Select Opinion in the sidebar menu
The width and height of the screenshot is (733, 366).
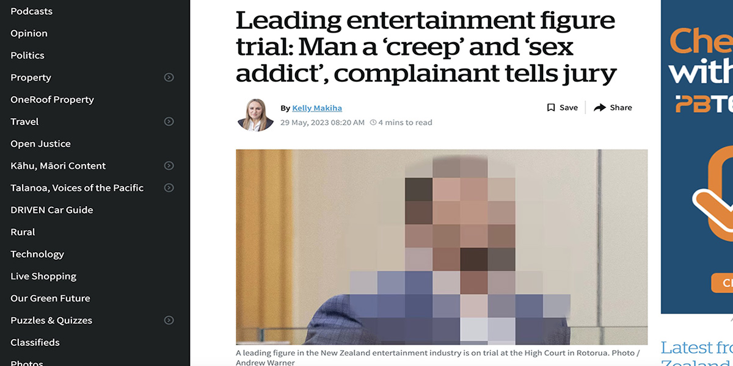[29, 34]
